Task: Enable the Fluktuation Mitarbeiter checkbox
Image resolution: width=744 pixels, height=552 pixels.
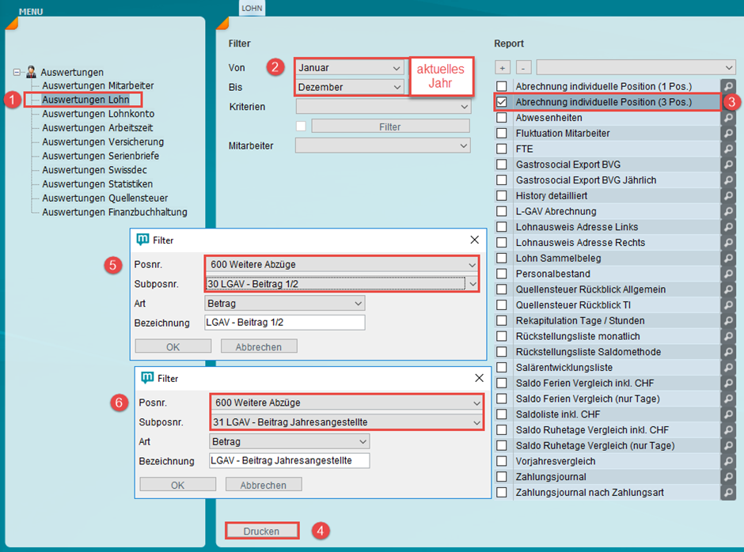Action: pos(501,133)
